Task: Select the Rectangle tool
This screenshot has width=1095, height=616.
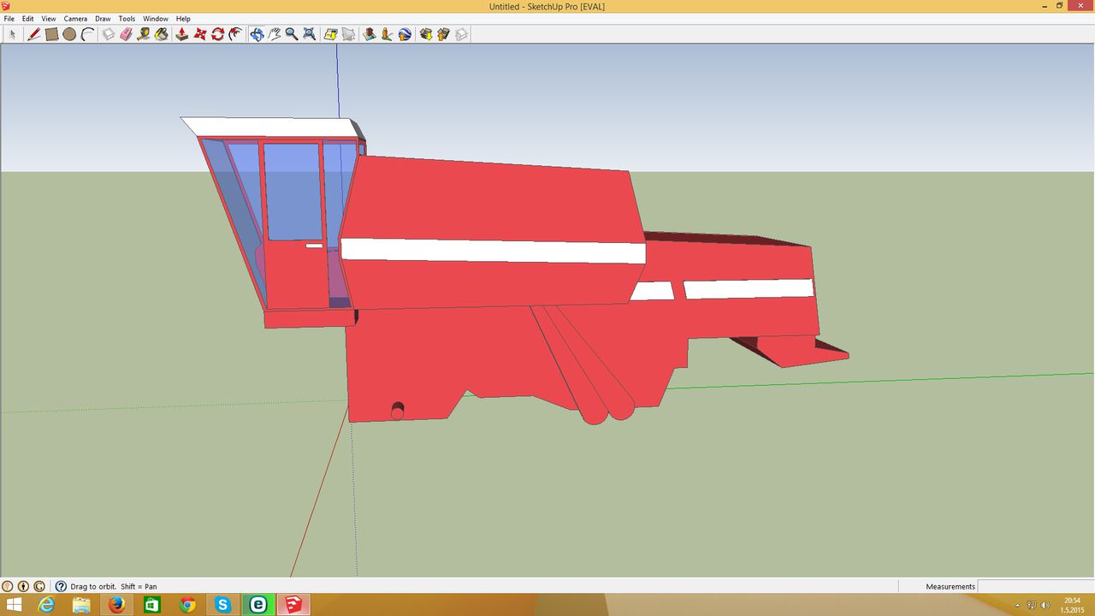Action: pyautogui.click(x=51, y=34)
